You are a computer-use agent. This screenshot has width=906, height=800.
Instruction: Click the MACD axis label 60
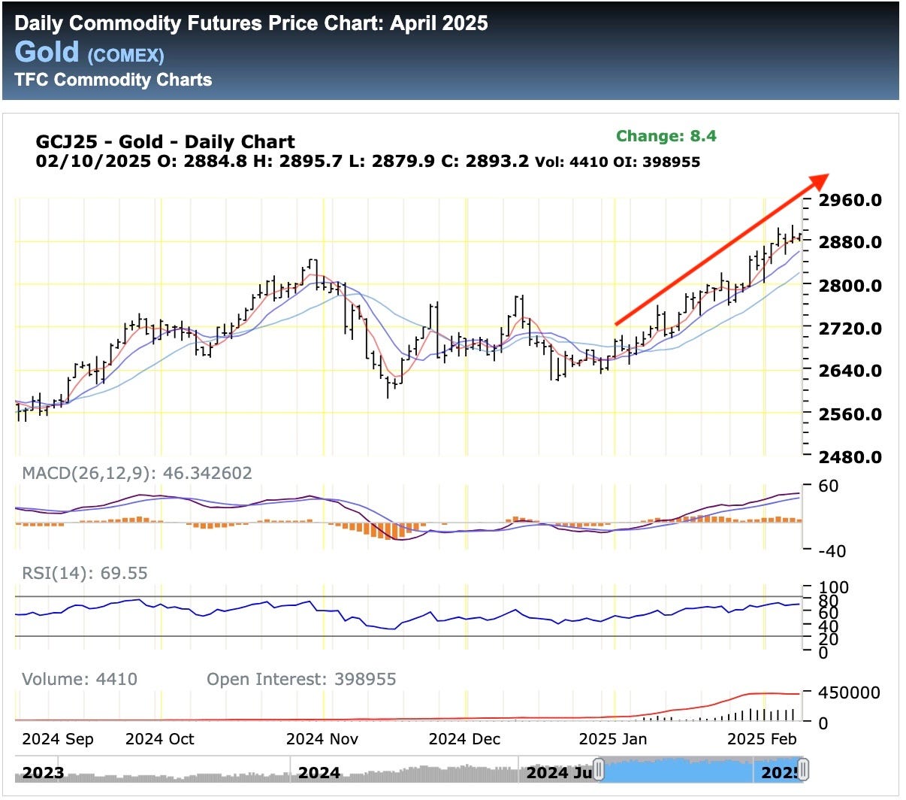[x=828, y=486]
